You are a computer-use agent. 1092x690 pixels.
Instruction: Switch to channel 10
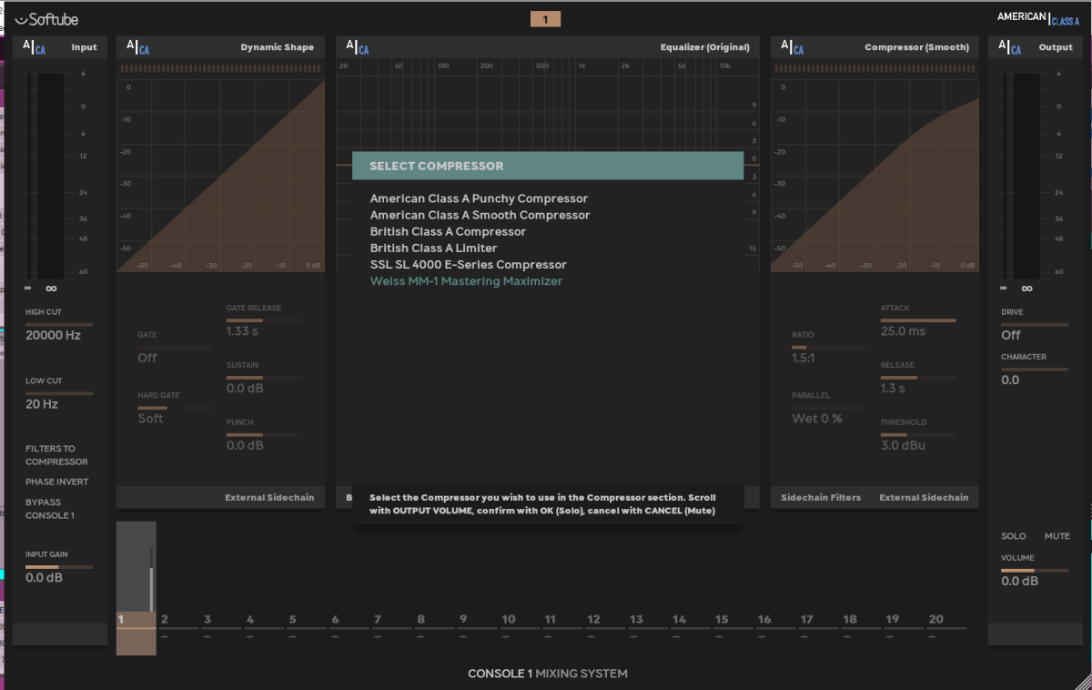pyautogui.click(x=520, y=620)
